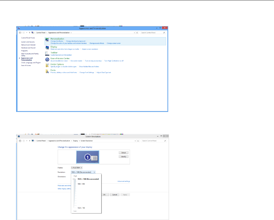Click Make text and other items larger or smaller
274x220 pixels.
coord(65,49)
